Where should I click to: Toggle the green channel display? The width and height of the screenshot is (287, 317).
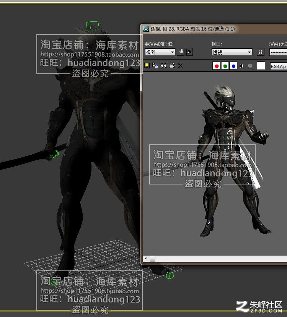(x=225, y=66)
